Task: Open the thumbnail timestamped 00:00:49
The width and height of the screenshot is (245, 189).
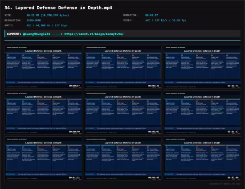Action: click(43, 113)
